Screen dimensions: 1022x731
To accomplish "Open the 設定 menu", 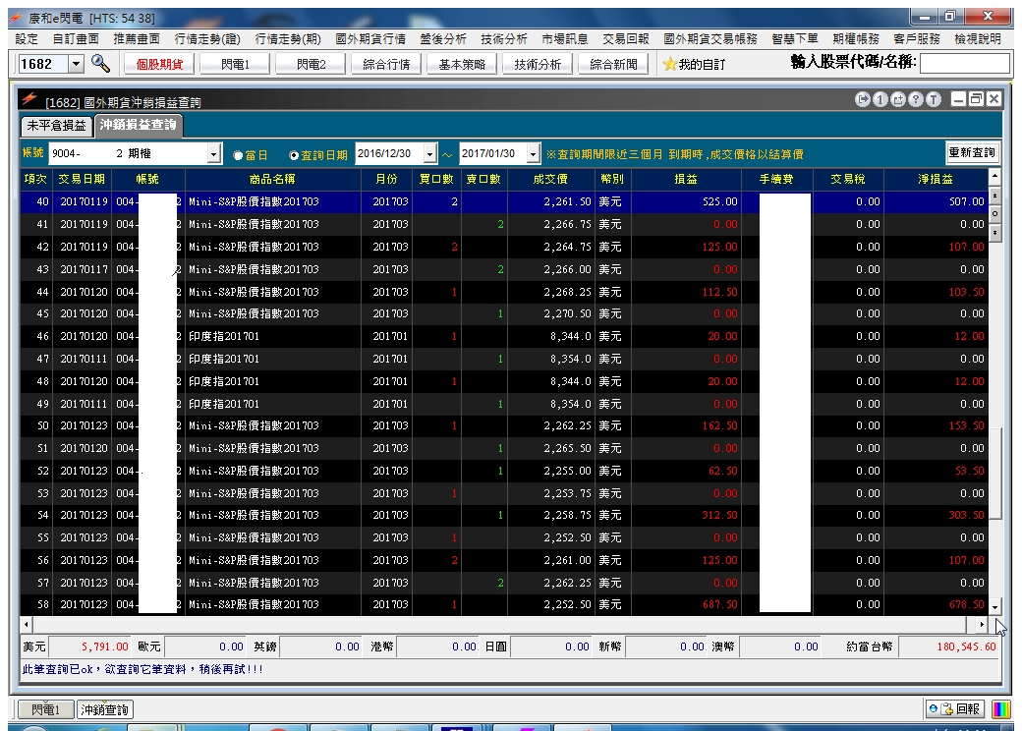I will (27, 39).
